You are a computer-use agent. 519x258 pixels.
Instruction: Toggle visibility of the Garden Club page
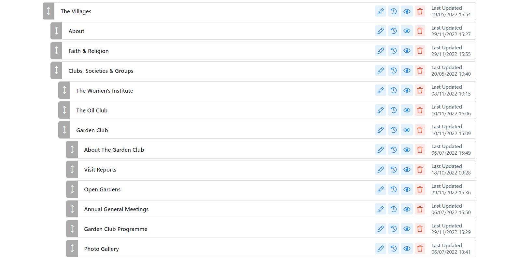tap(407, 130)
